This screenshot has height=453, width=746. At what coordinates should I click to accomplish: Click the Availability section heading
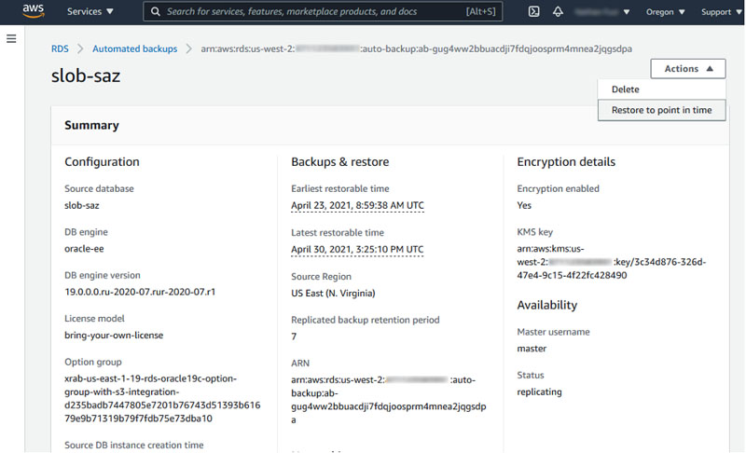[x=547, y=305]
